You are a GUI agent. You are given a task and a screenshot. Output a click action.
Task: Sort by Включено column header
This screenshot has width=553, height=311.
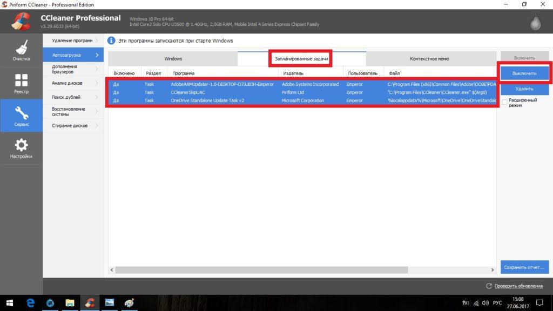(125, 73)
